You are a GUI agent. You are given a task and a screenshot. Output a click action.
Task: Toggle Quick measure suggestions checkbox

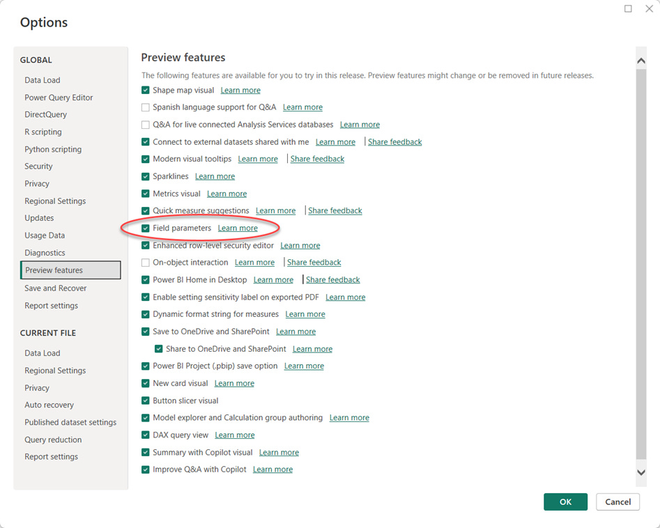145,211
